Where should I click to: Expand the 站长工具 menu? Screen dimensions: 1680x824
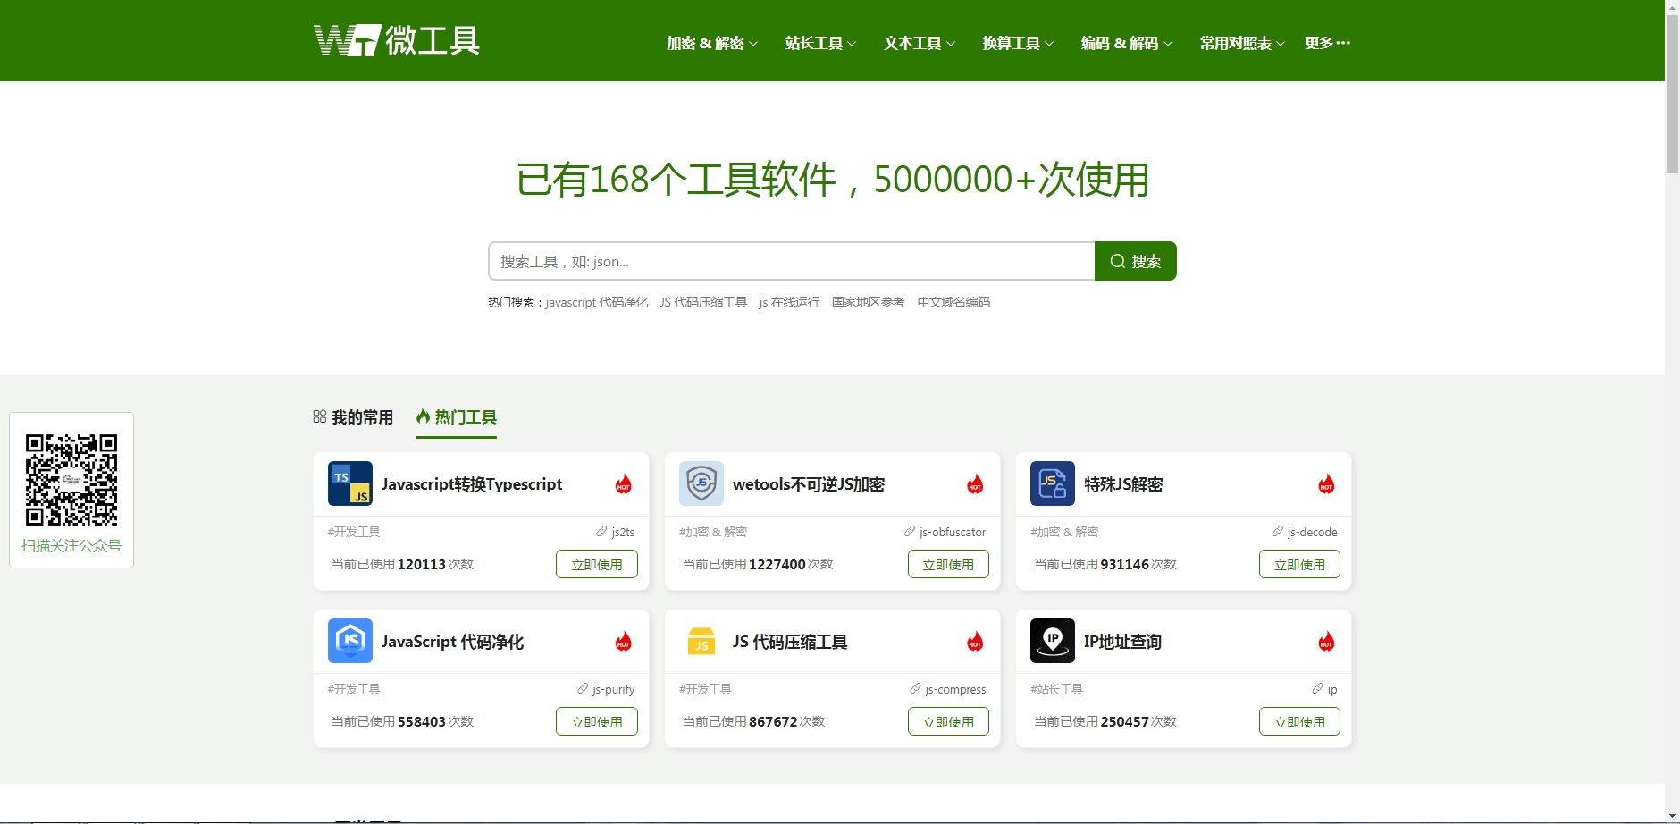pyautogui.click(x=820, y=43)
